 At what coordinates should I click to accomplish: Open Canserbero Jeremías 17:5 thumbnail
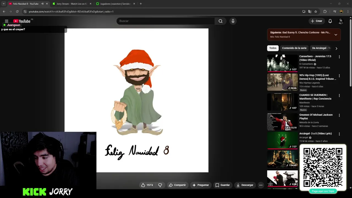(x=282, y=63)
